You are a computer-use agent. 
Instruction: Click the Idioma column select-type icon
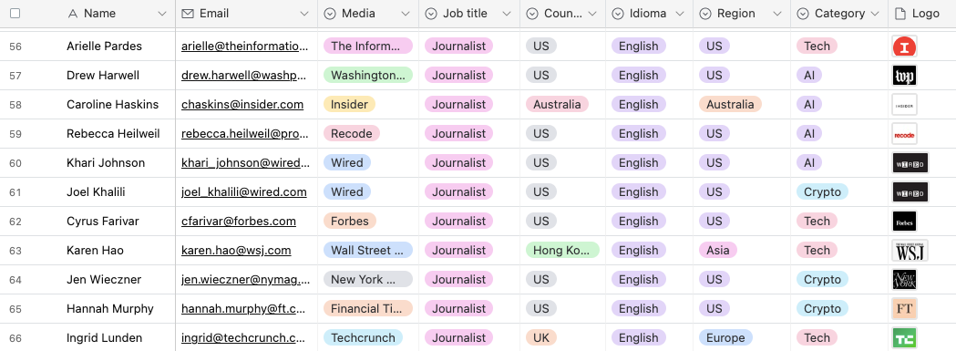click(618, 14)
